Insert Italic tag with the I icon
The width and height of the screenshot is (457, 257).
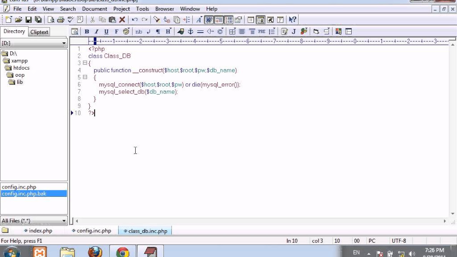(96, 31)
